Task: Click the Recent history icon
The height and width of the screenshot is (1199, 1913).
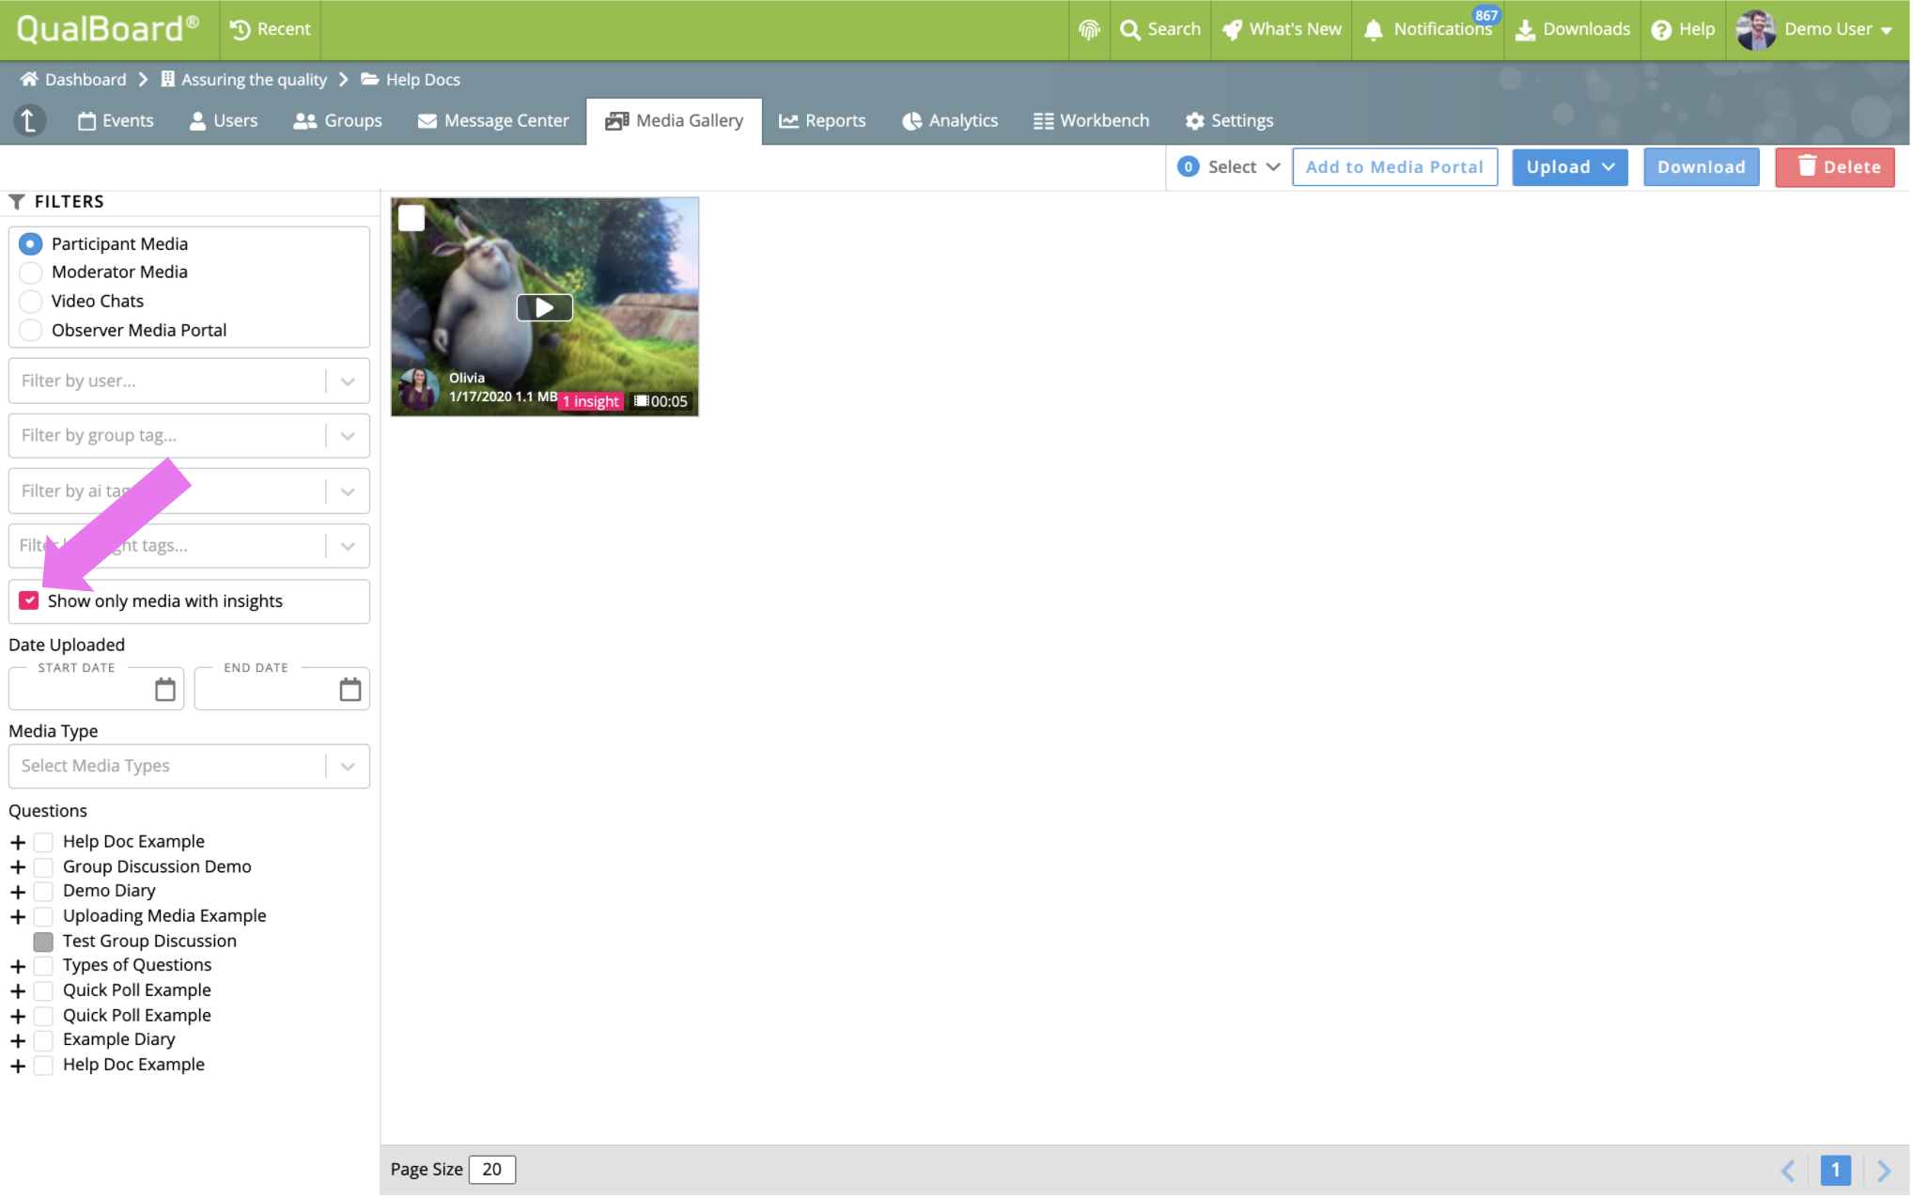Action: [x=241, y=29]
